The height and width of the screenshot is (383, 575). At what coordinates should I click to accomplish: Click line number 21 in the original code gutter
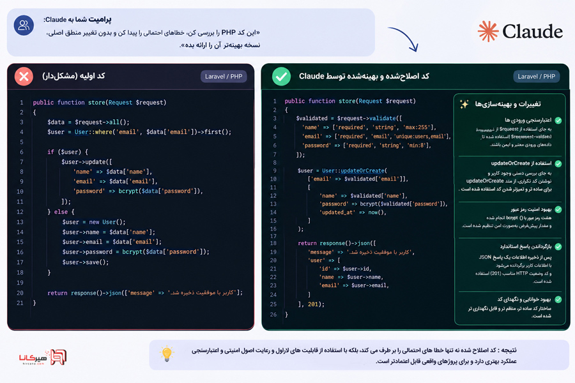tap(20, 303)
